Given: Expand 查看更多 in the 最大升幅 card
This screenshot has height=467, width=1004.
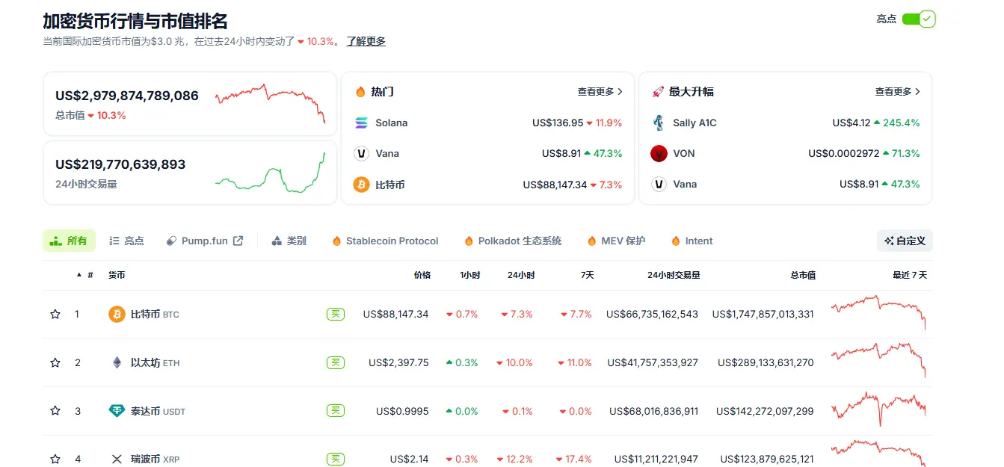Looking at the screenshot, I should 898,91.
